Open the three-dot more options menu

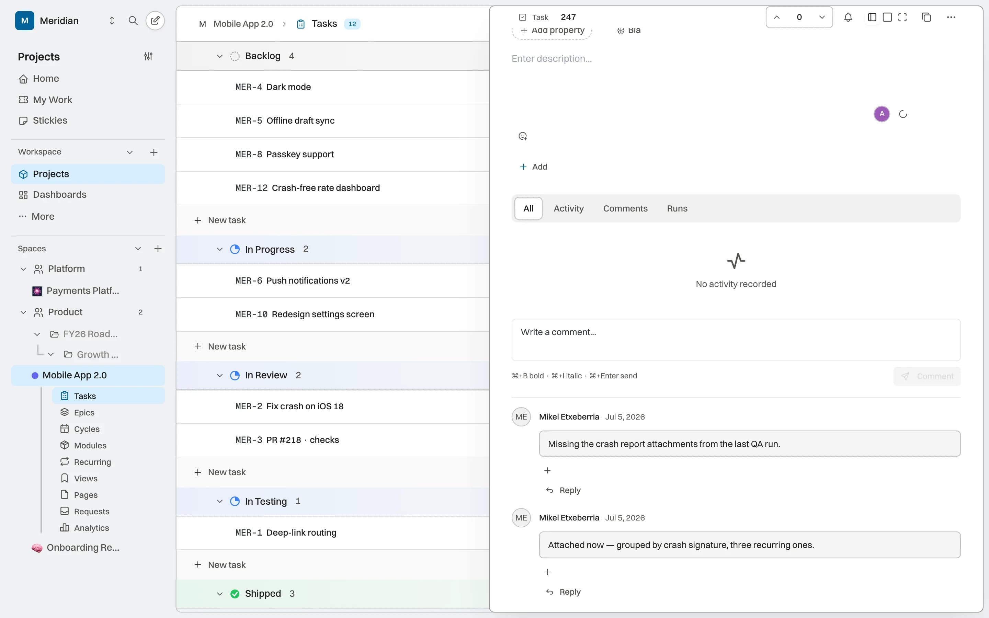[x=951, y=17]
